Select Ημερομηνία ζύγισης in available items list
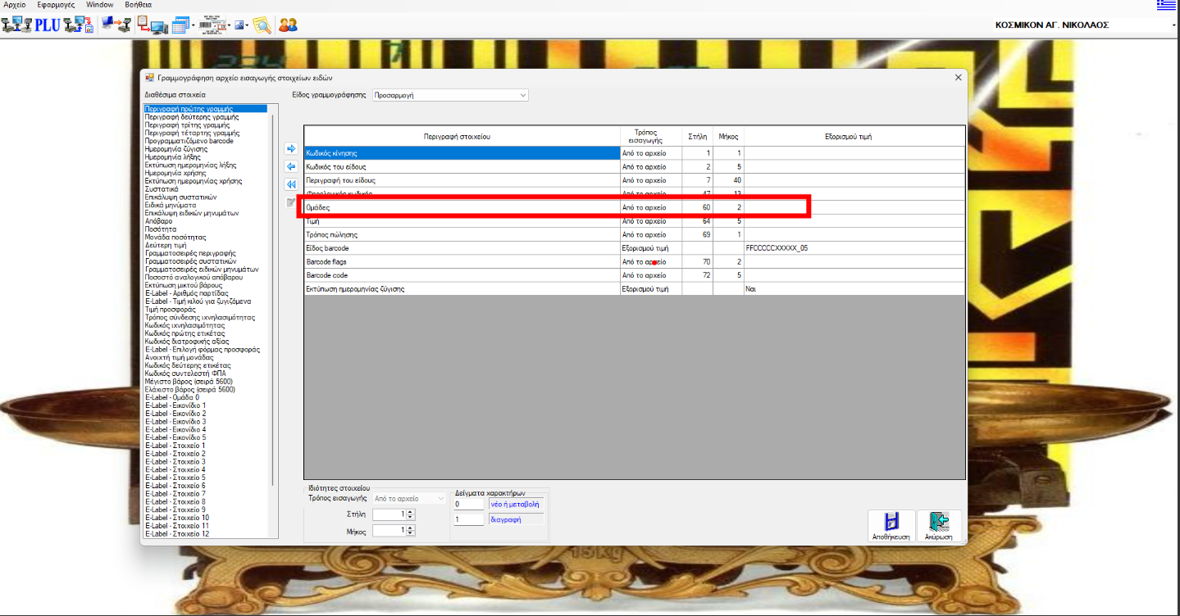The image size is (1180, 616). point(176,149)
